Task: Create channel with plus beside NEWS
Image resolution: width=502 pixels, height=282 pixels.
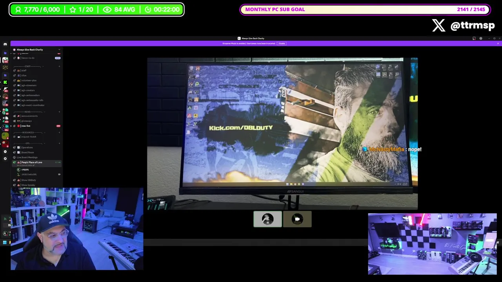Action: (x=59, y=112)
